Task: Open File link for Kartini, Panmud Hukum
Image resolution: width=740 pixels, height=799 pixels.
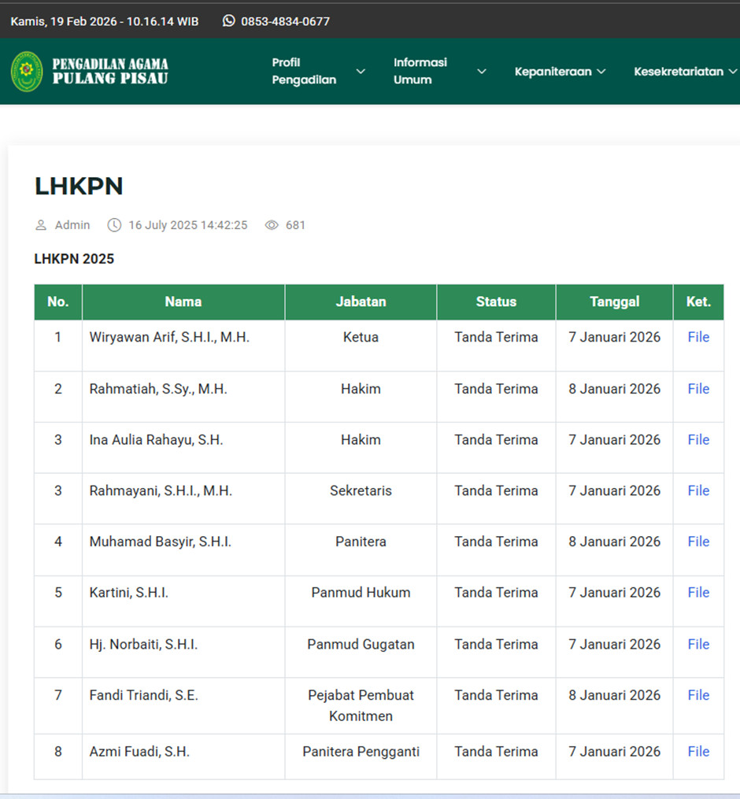Action: click(698, 593)
